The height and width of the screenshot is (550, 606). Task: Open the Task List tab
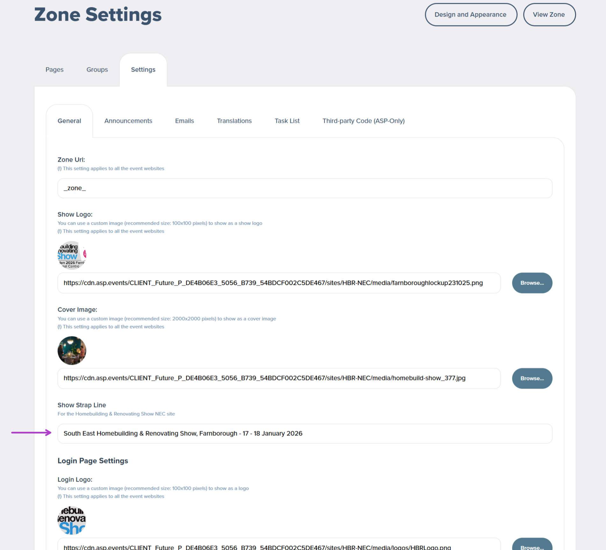287,121
